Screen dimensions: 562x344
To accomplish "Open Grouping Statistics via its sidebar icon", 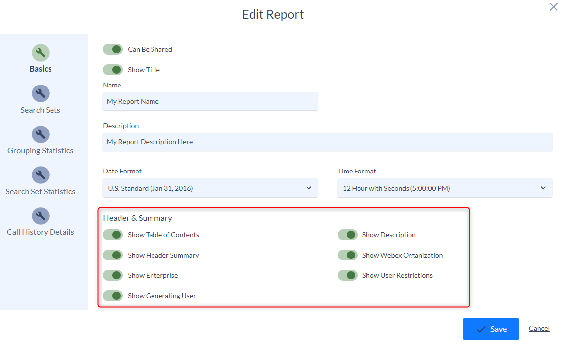I will [x=40, y=134].
